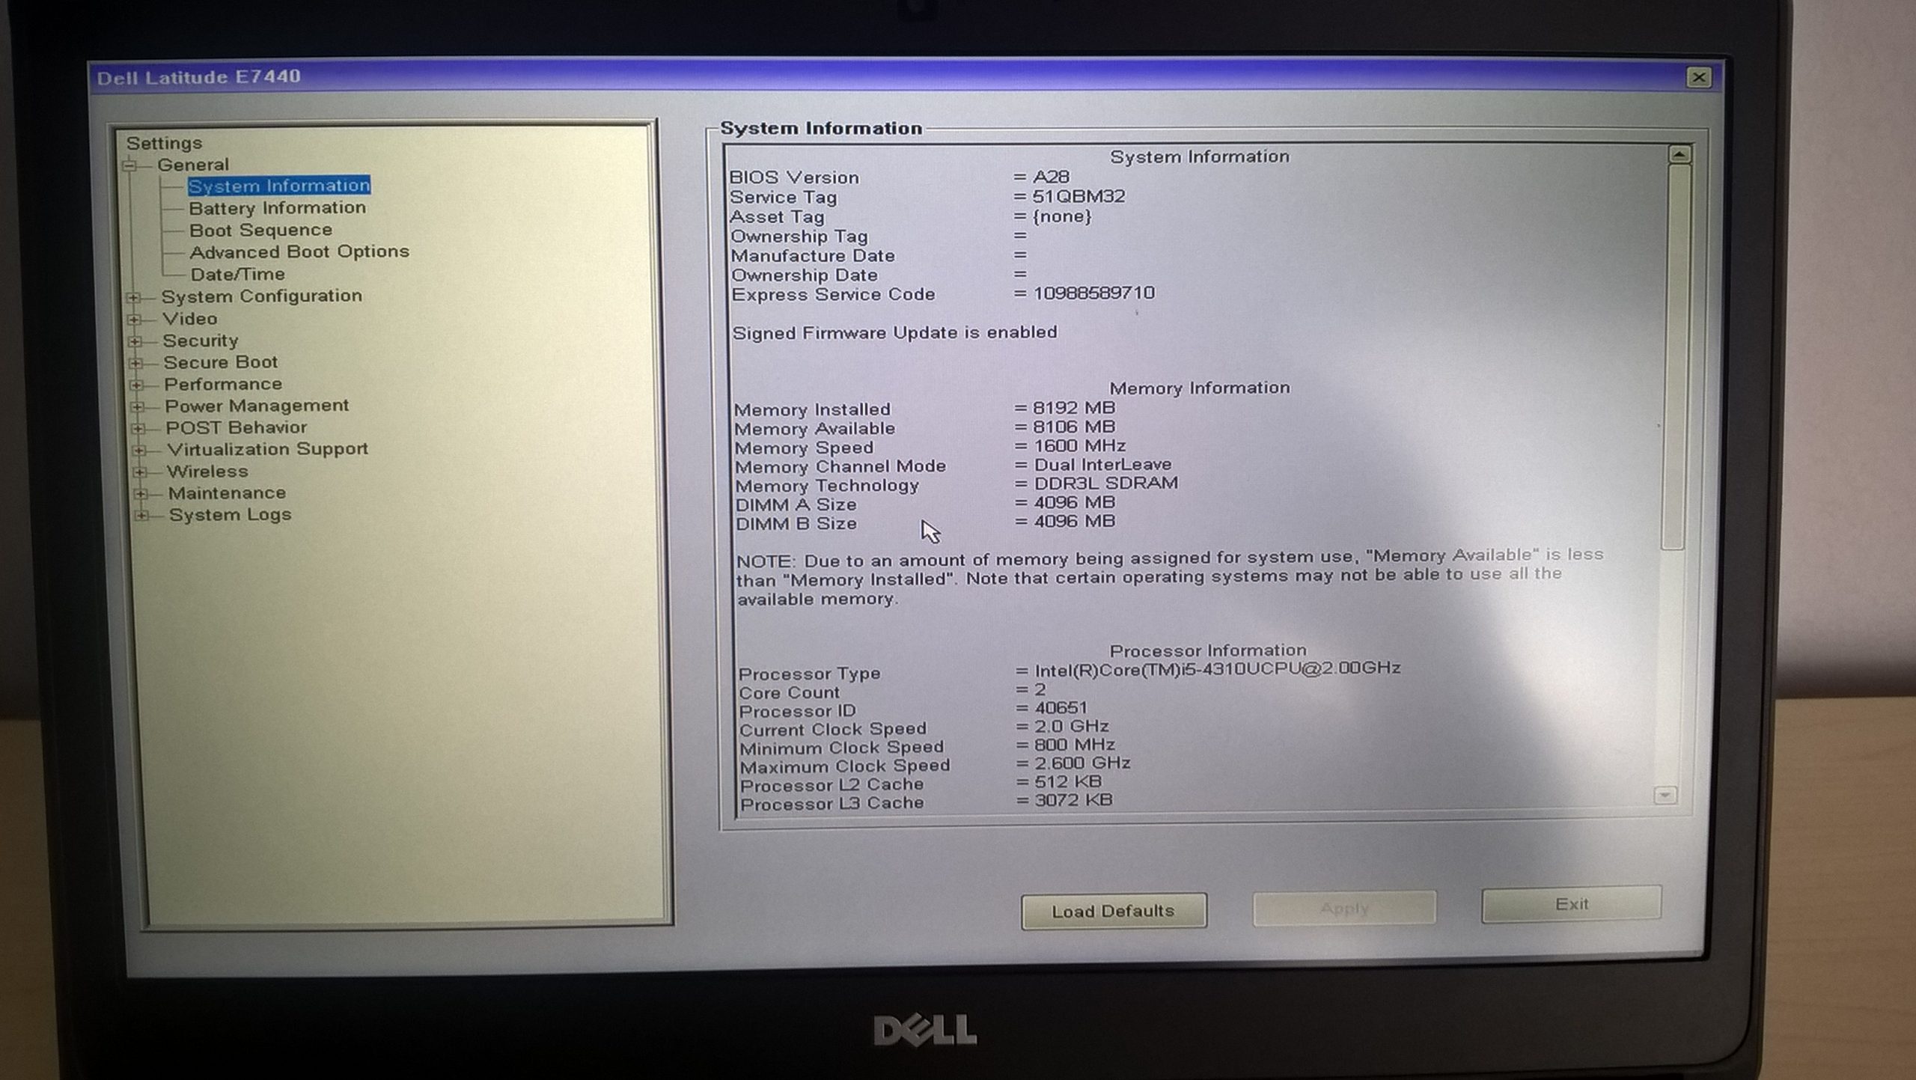1916x1080 pixels.
Task: Select the Performance label
Action: (x=223, y=384)
